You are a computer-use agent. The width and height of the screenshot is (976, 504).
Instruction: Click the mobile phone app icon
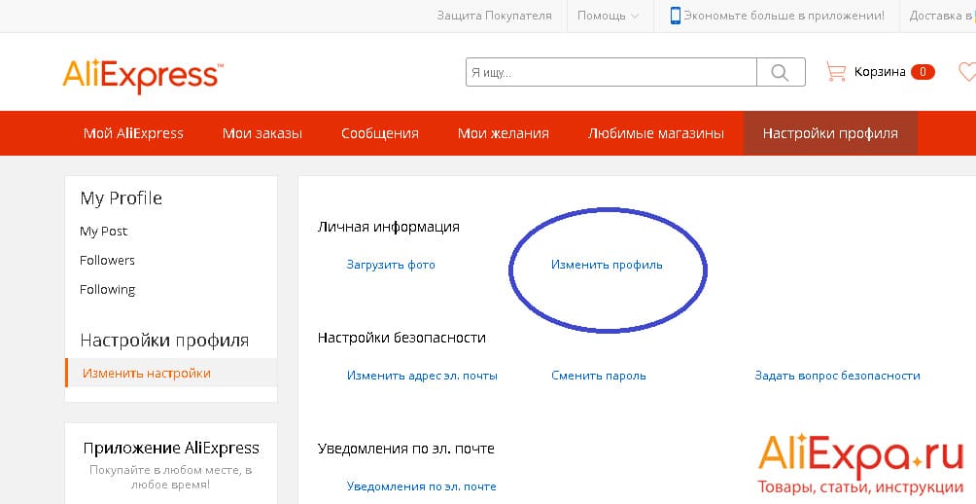pos(675,16)
